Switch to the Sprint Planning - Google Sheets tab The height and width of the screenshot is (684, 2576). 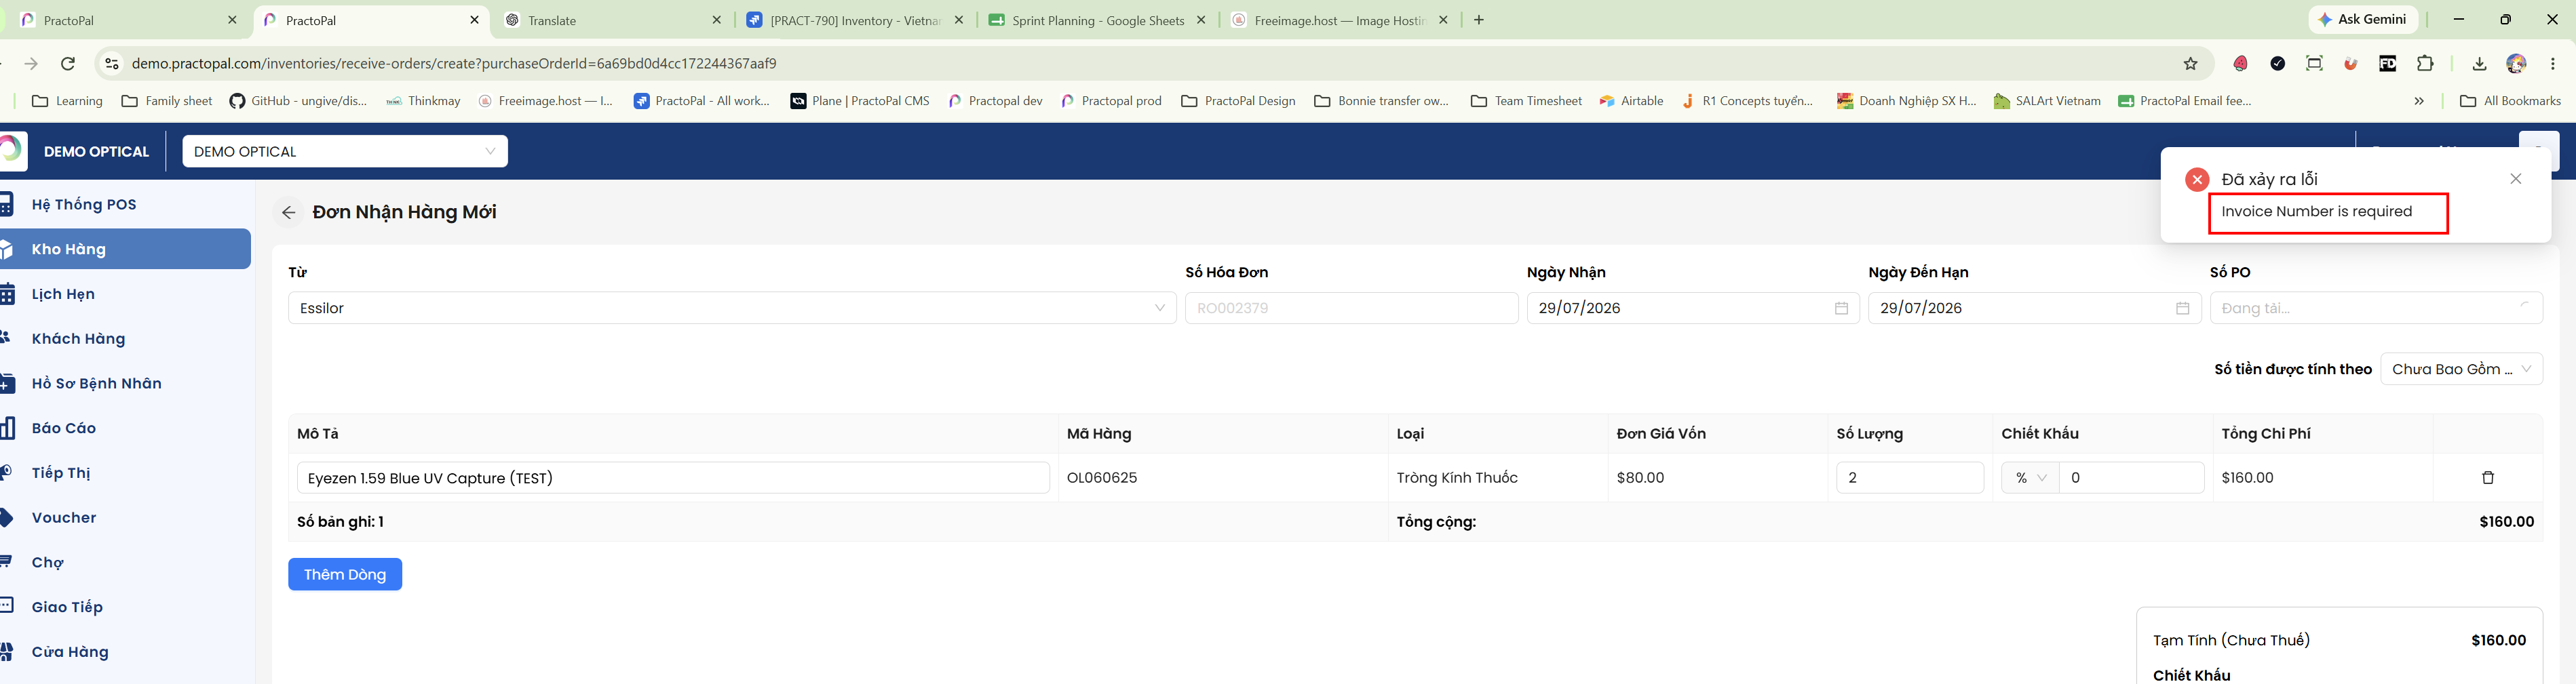tap(1098, 20)
